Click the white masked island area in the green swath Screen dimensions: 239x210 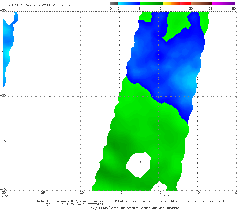click(x=139, y=165)
